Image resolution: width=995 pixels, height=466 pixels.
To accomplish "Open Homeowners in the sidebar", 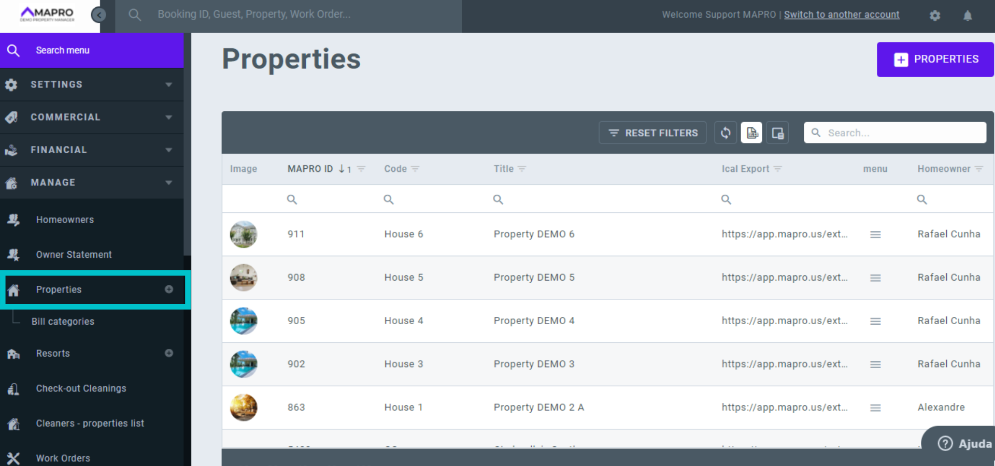I will [x=65, y=220].
